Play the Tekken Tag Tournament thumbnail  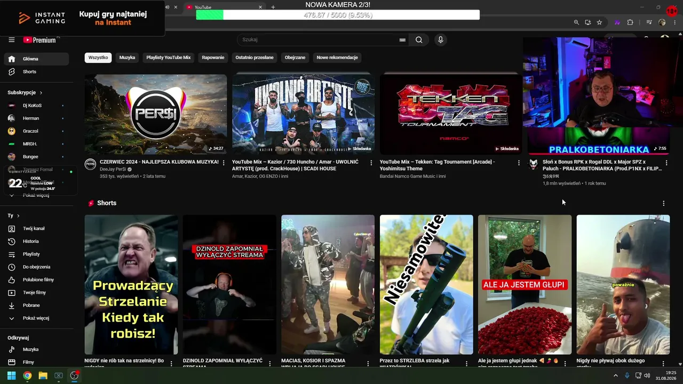click(451, 114)
